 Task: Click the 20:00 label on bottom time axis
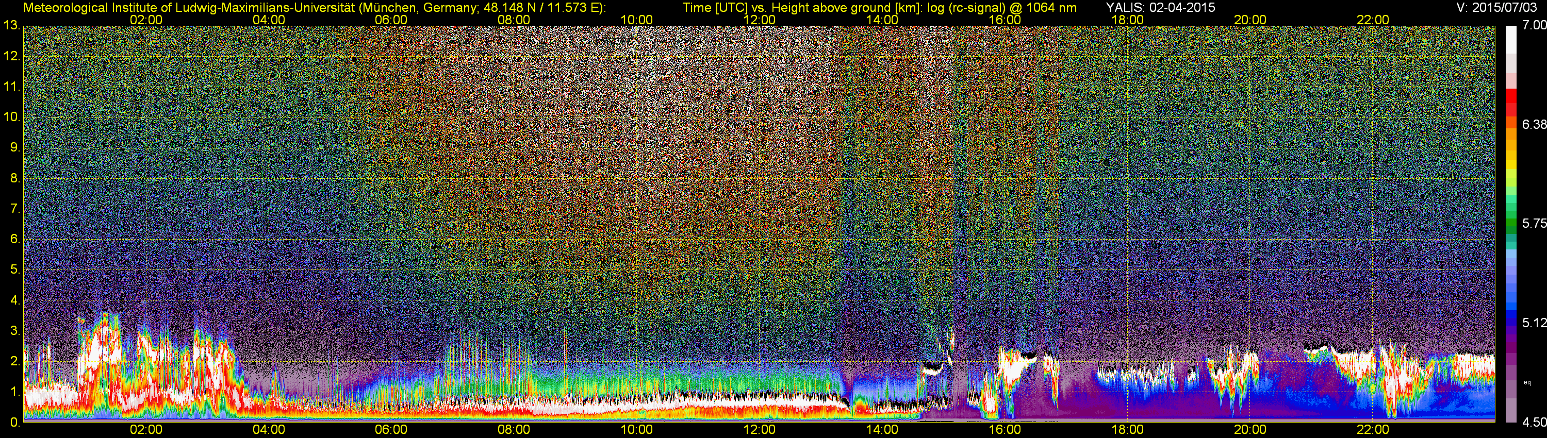1250,430
